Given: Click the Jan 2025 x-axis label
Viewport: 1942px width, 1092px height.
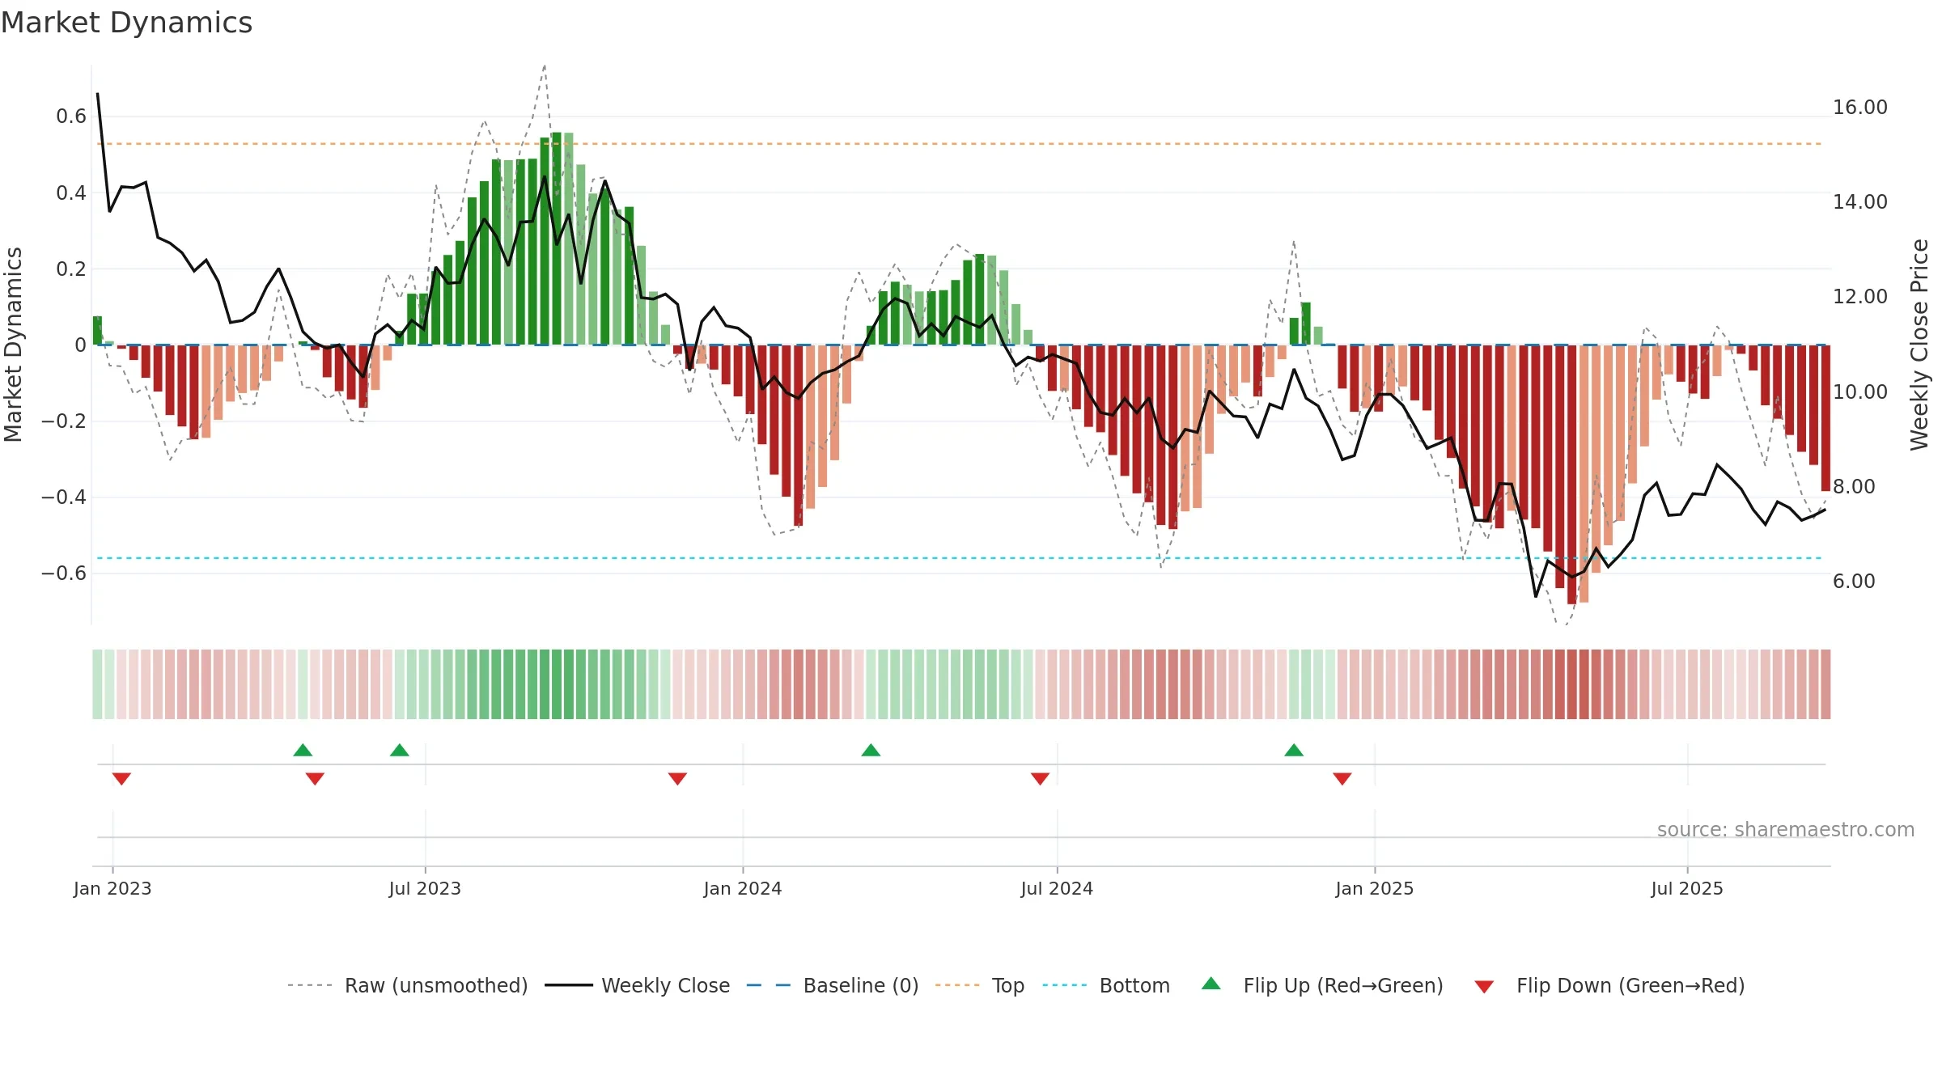Looking at the screenshot, I should pos(1375,888).
